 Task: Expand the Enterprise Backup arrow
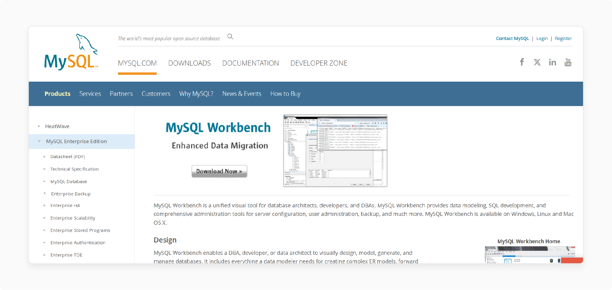point(45,193)
